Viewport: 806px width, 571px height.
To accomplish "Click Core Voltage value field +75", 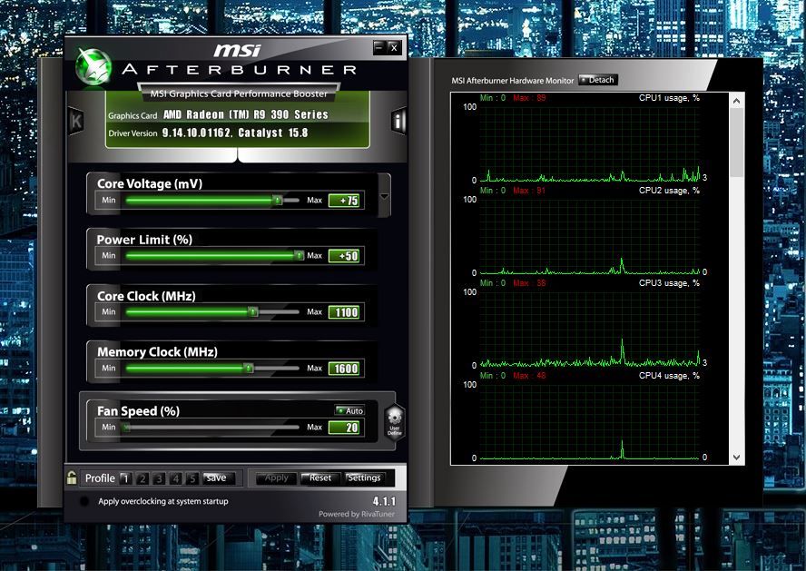I will coord(344,201).
